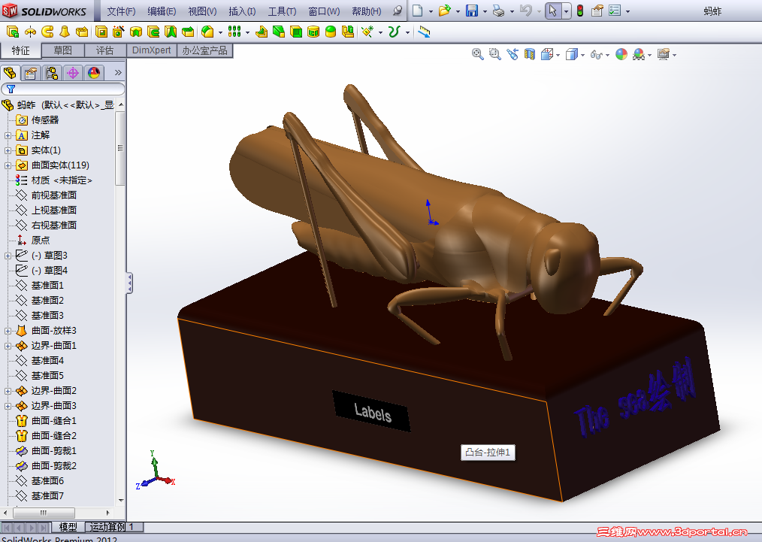
Task: Select the Rib feature tool
Action: point(262,32)
